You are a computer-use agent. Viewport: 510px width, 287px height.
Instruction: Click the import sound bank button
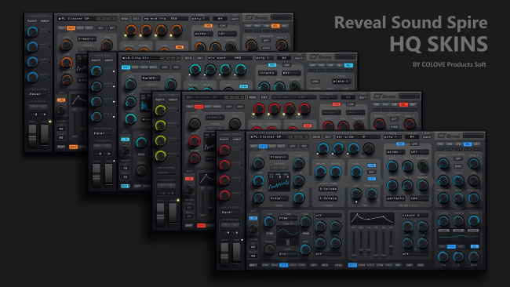(x=224, y=139)
